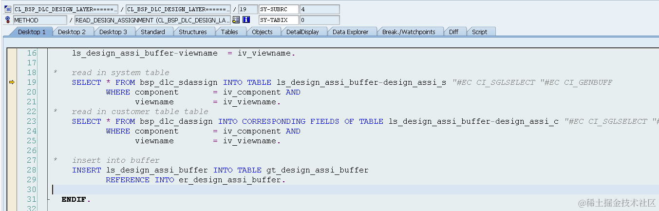This screenshot has height=211, width=659.
Task: Open the Objects tab
Action: click(x=263, y=32)
